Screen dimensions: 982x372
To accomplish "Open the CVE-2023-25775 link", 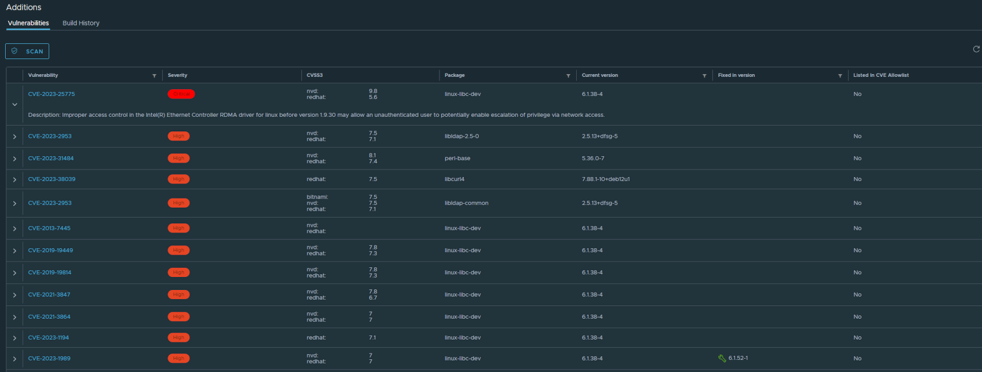I will [52, 94].
